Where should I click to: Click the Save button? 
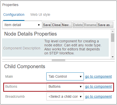tap(47, 25)
